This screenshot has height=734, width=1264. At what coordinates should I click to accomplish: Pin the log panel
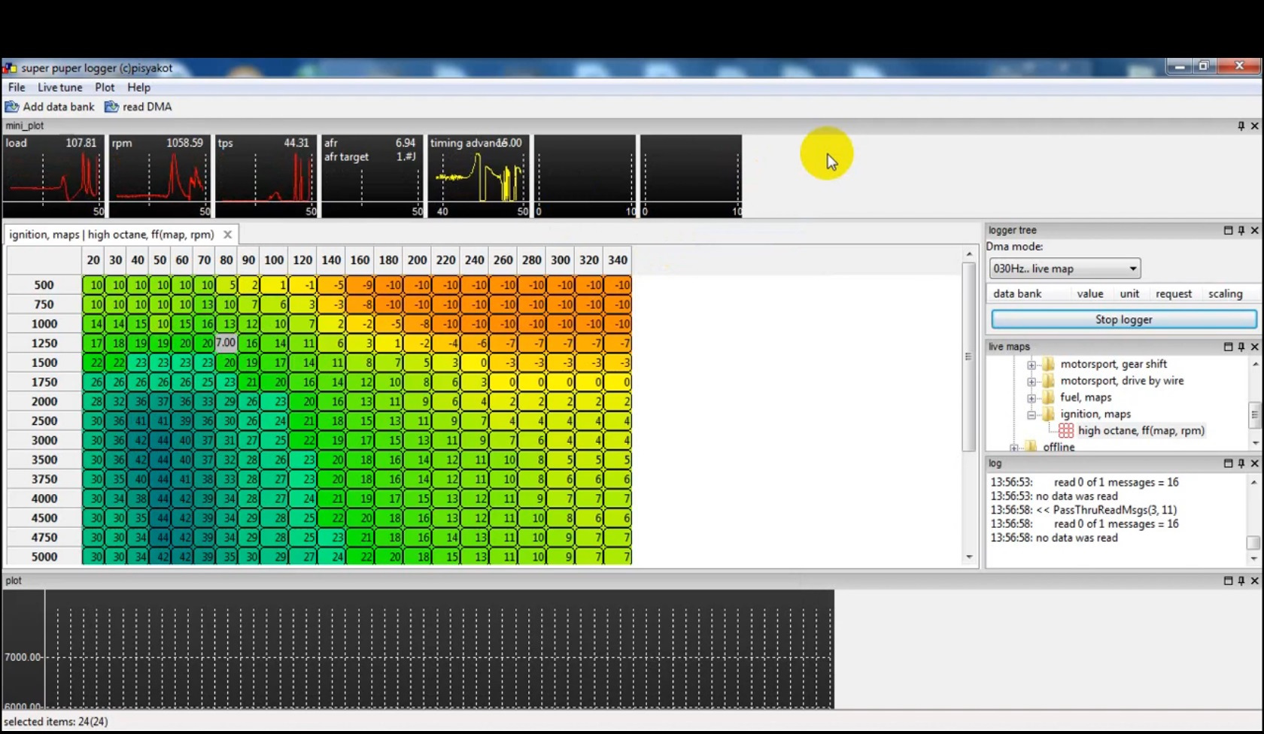click(1241, 463)
